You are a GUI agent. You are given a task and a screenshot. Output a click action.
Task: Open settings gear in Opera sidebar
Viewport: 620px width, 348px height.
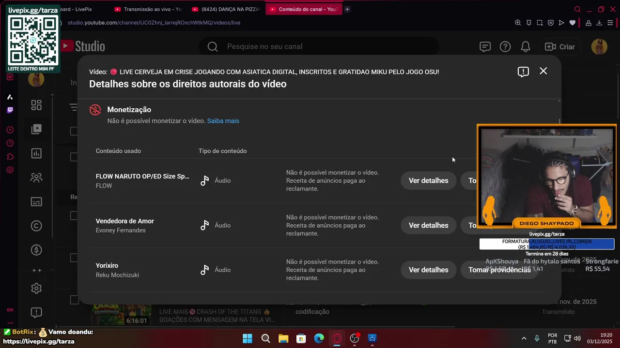(10, 170)
